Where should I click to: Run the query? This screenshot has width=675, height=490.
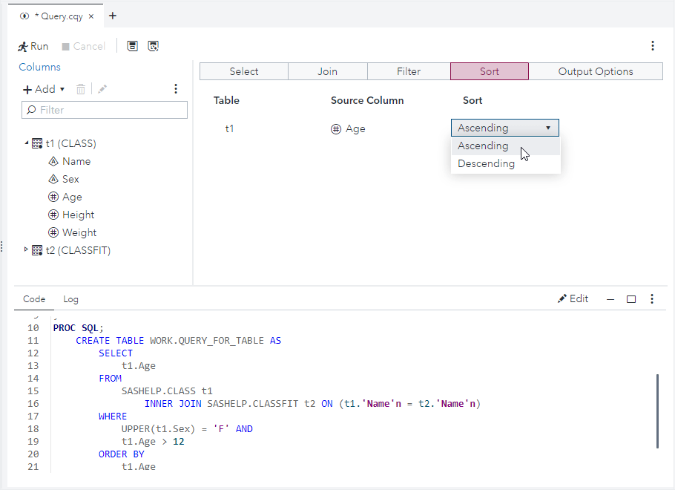[x=33, y=46]
